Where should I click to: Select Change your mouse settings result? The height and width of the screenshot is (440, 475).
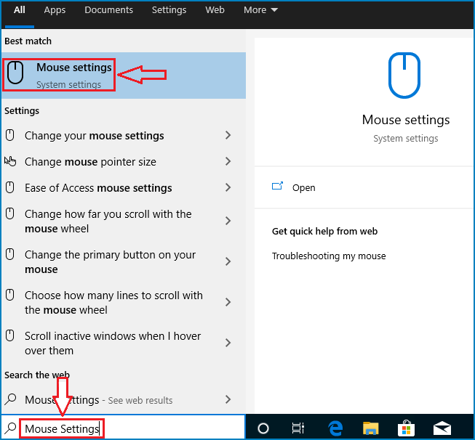(124, 135)
